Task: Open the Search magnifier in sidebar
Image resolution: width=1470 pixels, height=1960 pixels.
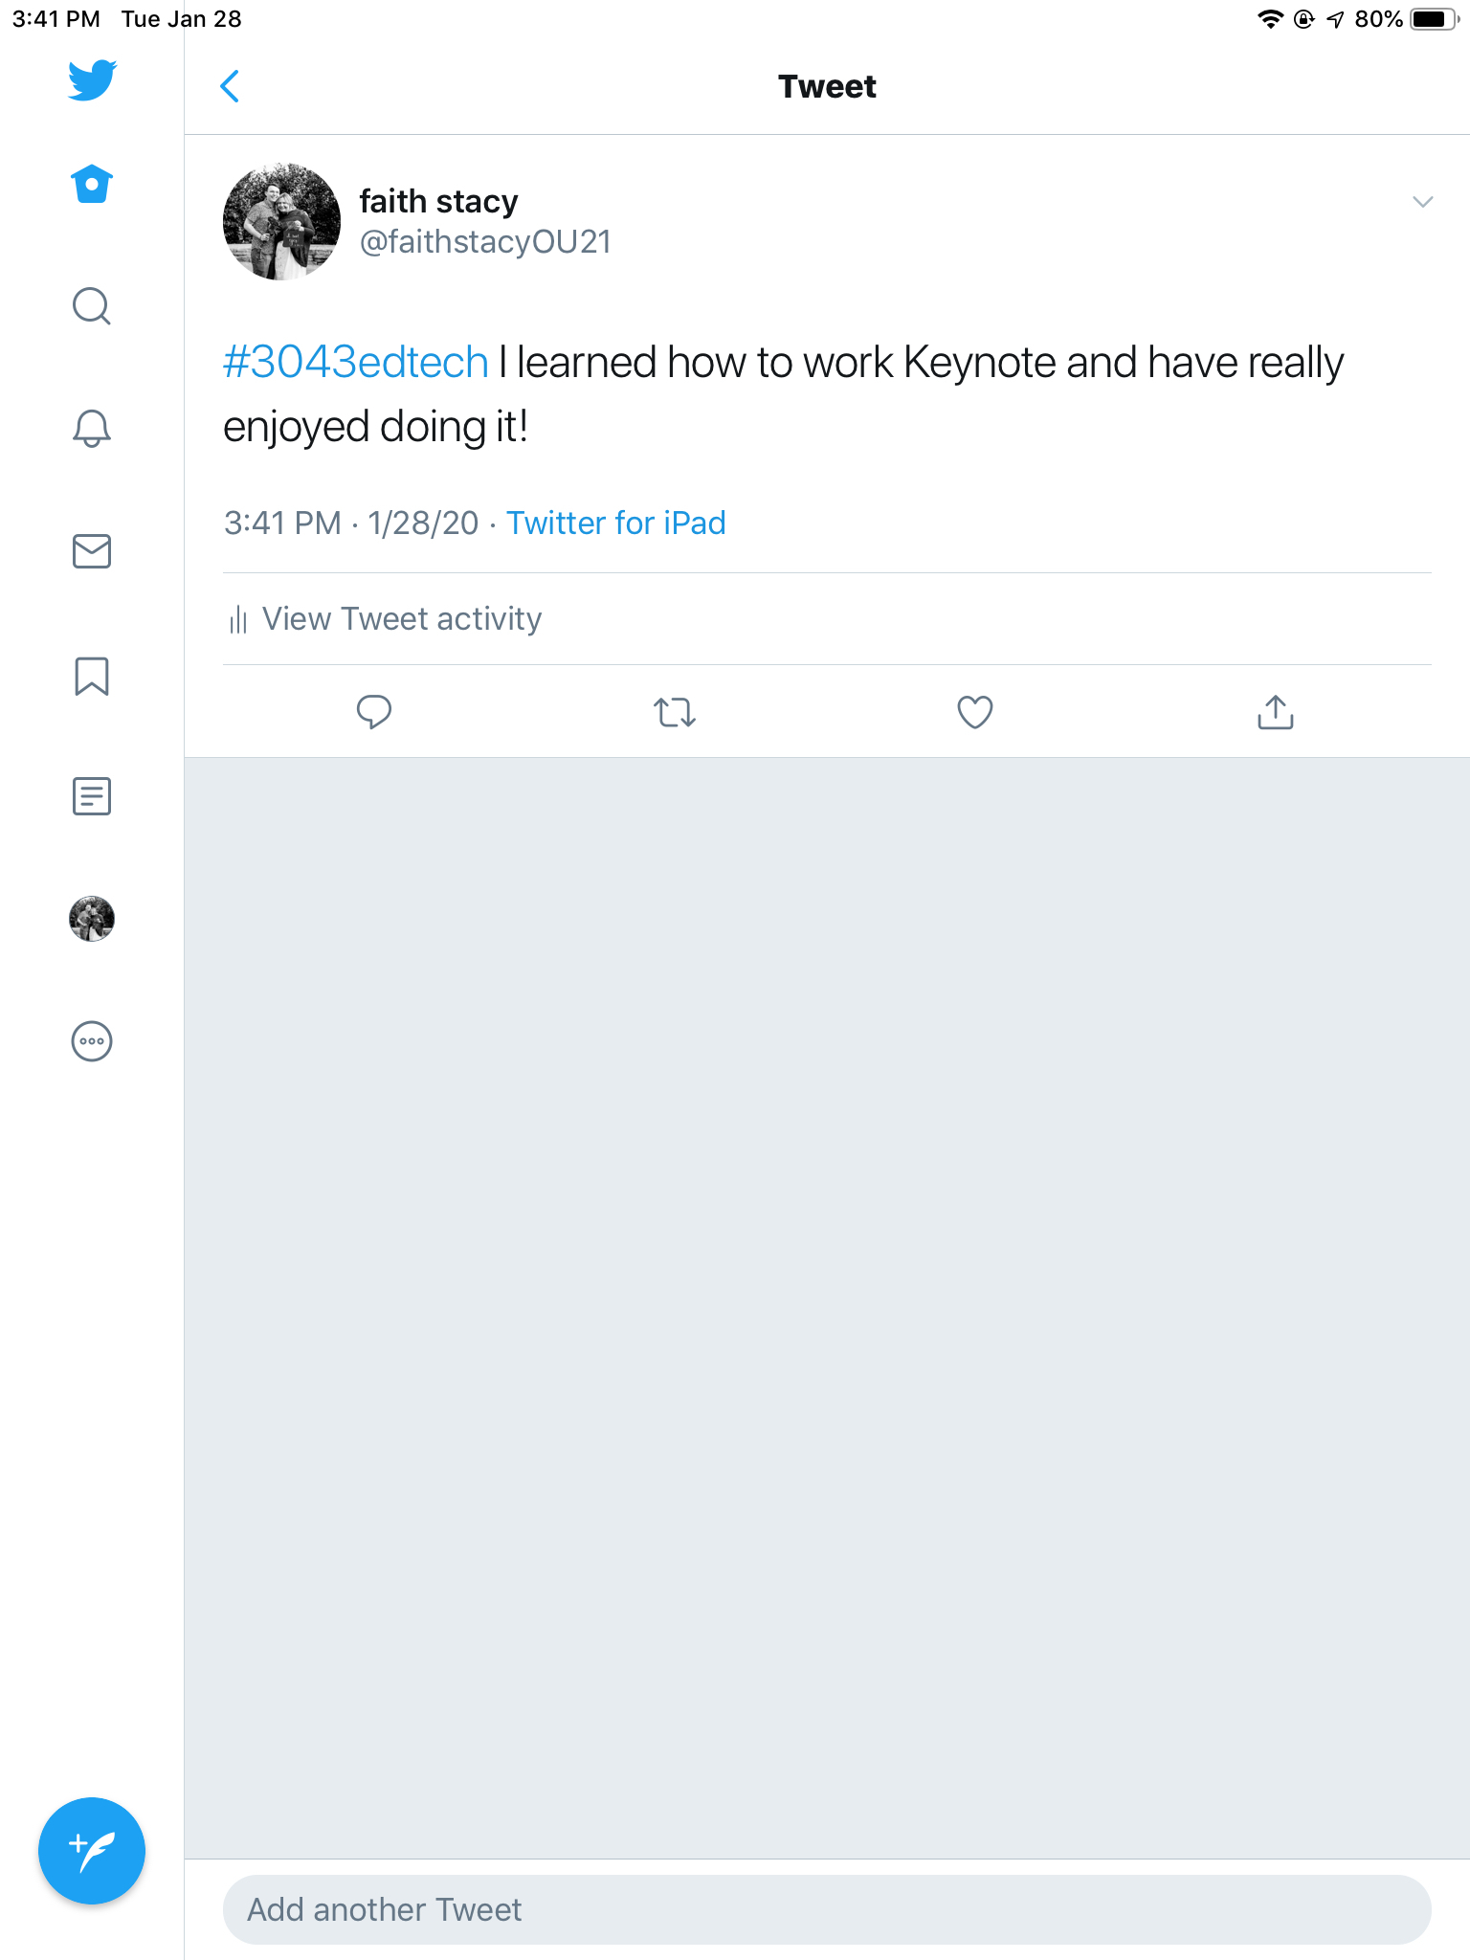Action: 92,306
